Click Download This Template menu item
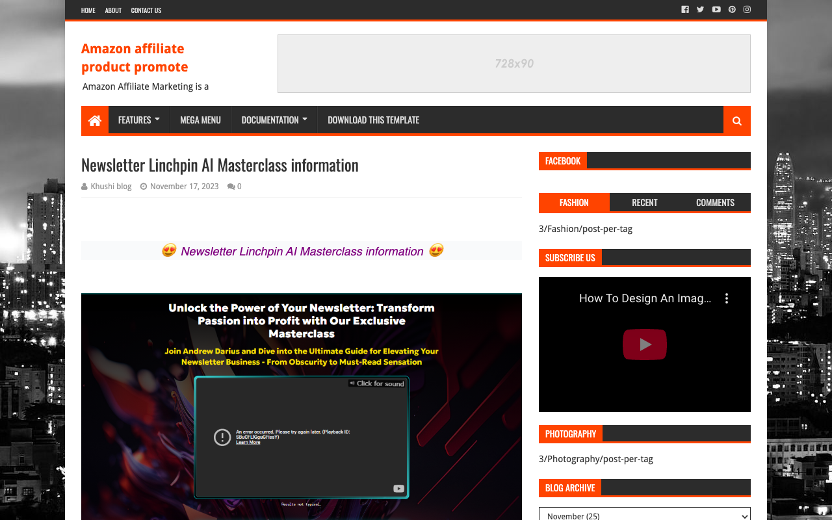832x520 pixels. [x=374, y=120]
